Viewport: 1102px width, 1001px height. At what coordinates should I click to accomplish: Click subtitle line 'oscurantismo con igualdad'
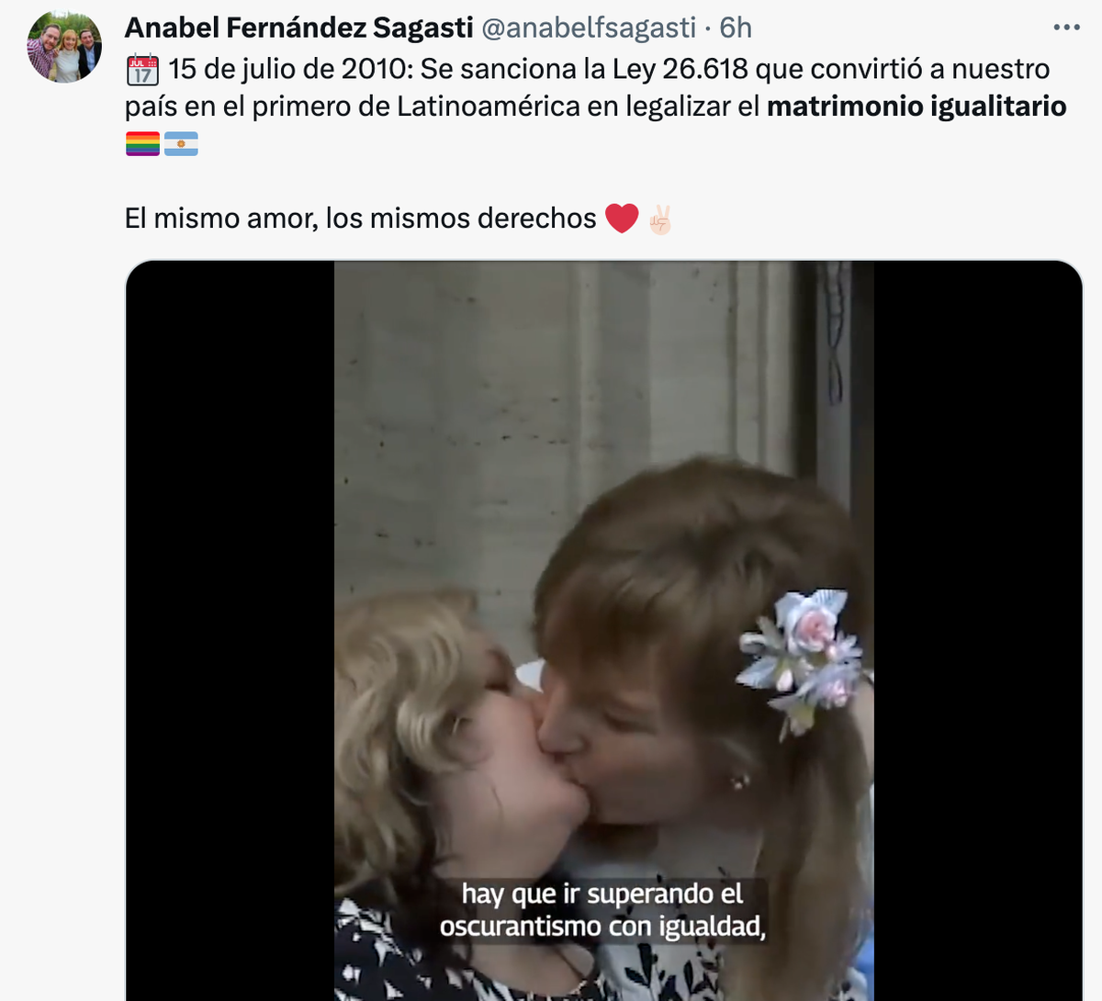coord(602,926)
